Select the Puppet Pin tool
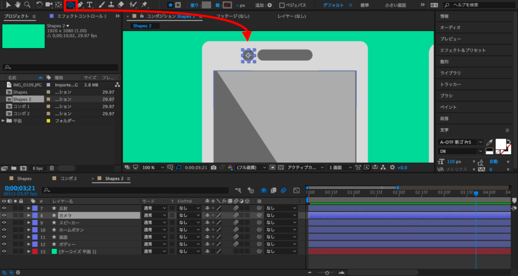 [x=145, y=5]
